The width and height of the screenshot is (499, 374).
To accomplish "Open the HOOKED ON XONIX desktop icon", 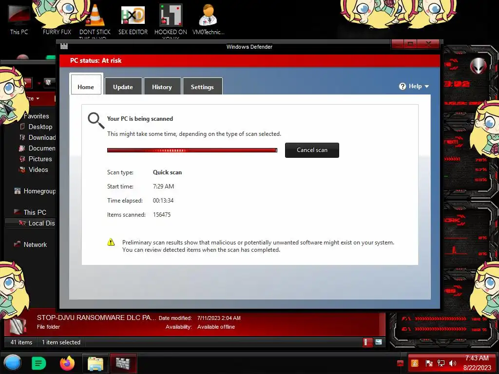I will 171,21.
